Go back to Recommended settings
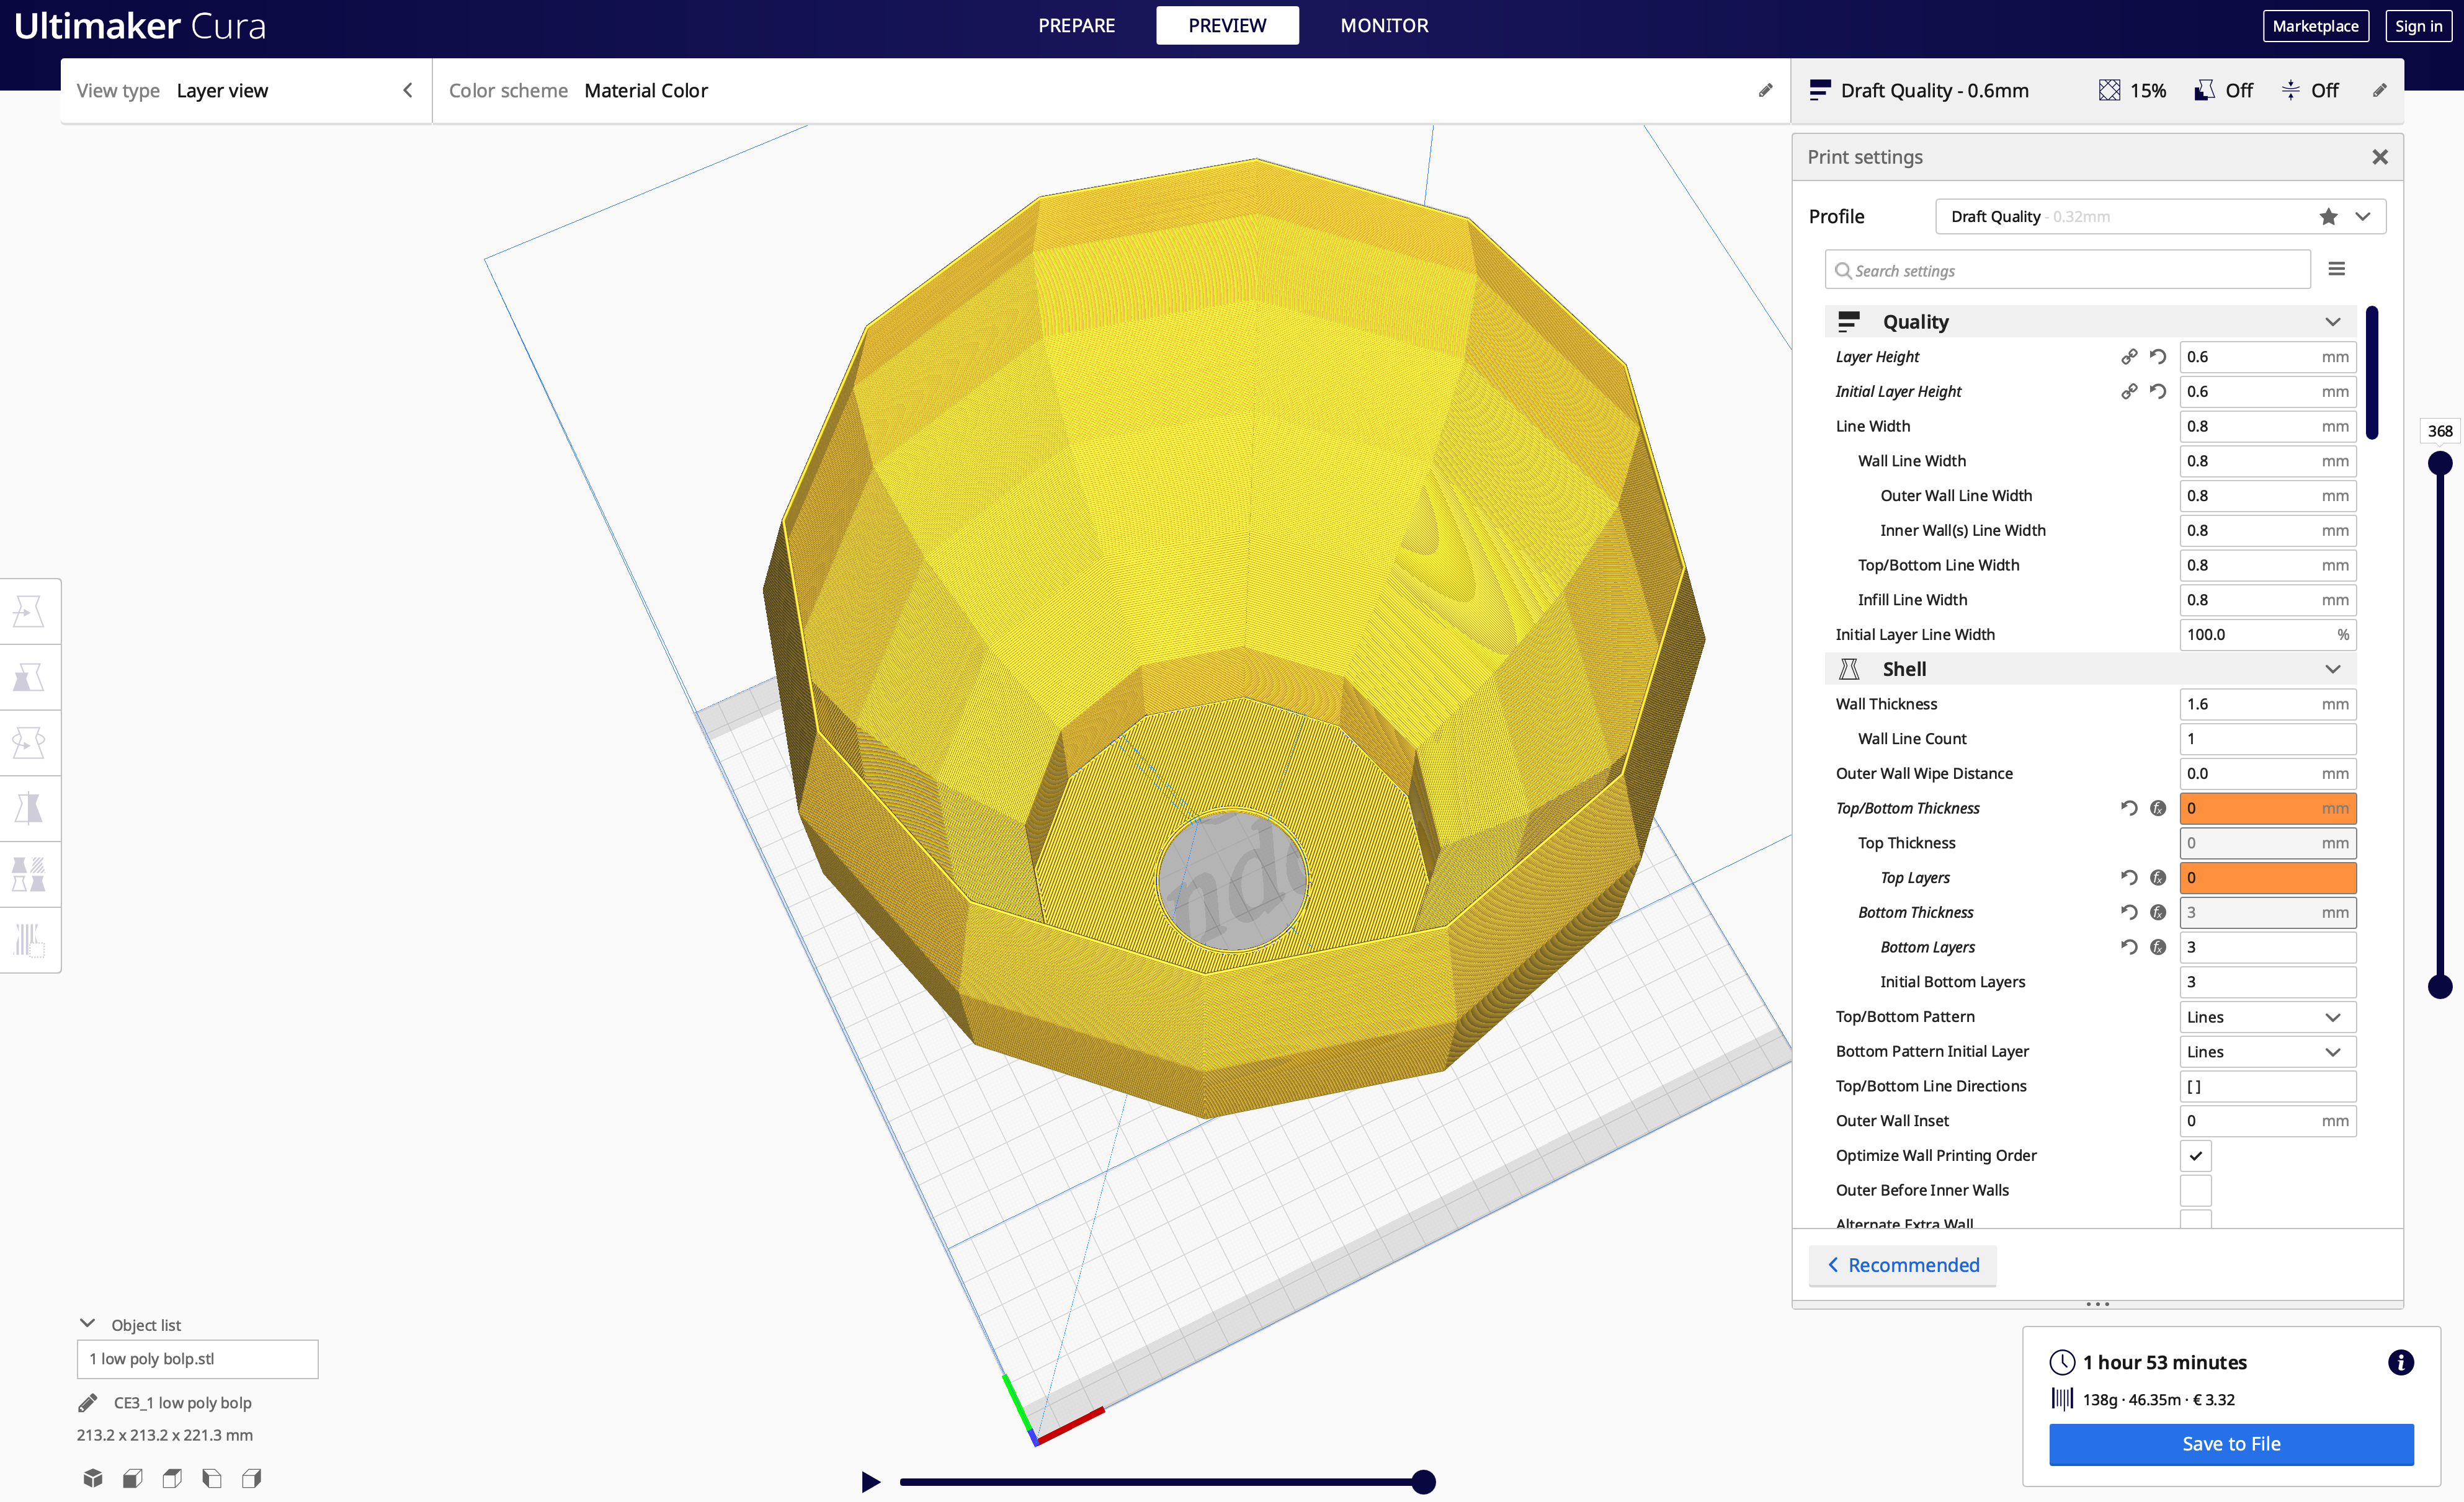This screenshot has width=2464, height=1502. point(1902,1265)
